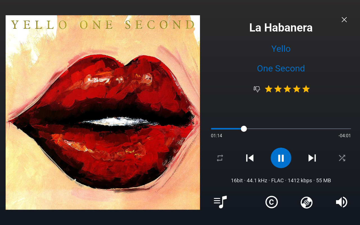Set rating to three stars
This screenshot has height=225, width=360.
coord(287,89)
